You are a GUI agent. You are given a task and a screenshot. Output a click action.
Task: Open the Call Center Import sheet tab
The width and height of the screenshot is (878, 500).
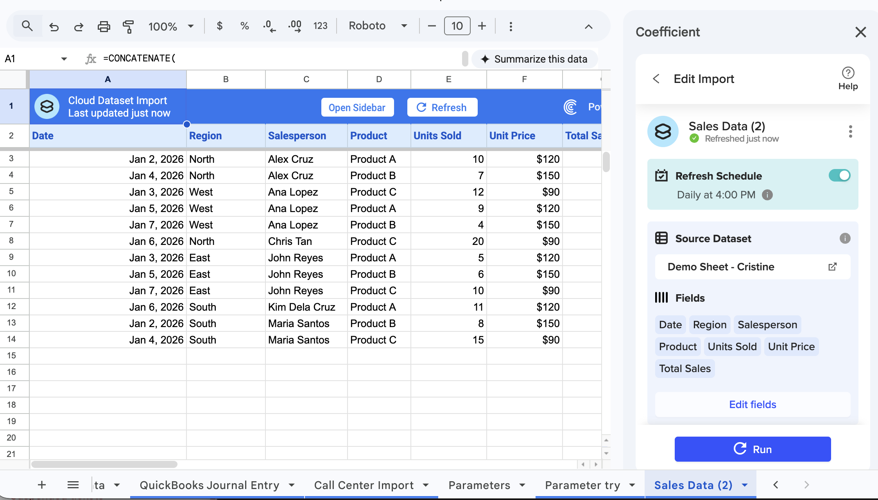[x=364, y=486]
